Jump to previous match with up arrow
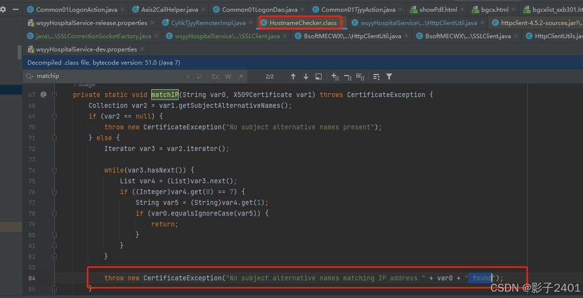 pos(293,76)
